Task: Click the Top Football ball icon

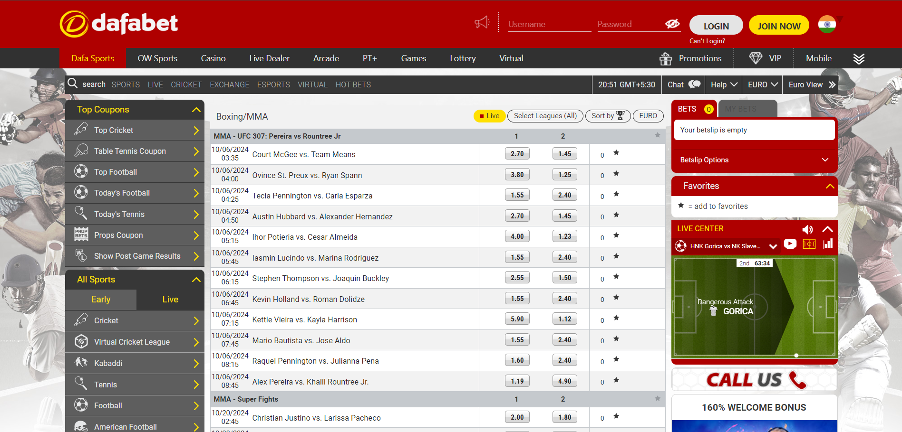Action: (81, 171)
